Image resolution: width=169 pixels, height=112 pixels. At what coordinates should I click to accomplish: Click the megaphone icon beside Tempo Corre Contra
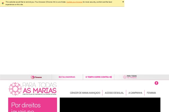[110, 77]
